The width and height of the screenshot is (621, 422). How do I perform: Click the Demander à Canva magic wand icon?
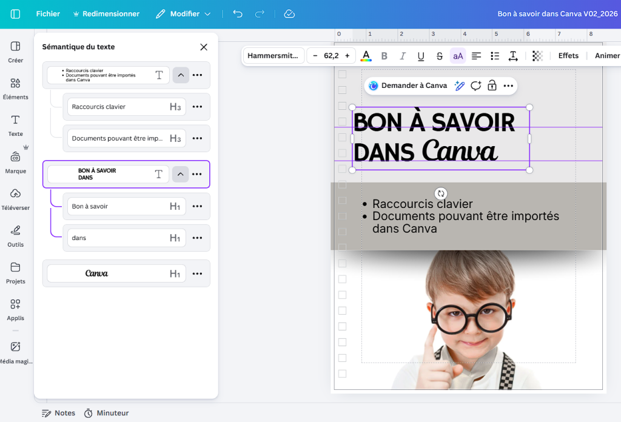coord(459,86)
